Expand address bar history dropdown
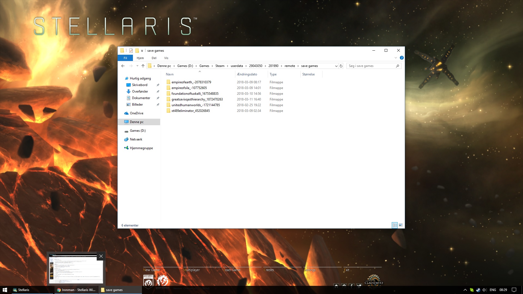This screenshot has width=523, height=294. [x=336, y=66]
